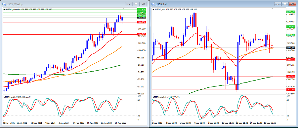Click the 13 Sep 11:00 time on H4 axis

[242, 123]
